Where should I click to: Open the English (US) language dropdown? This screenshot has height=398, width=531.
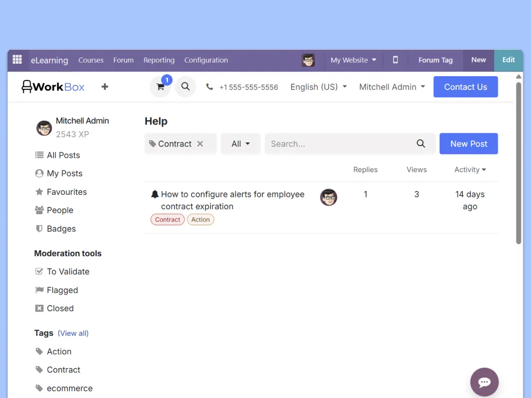pyautogui.click(x=319, y=87)
